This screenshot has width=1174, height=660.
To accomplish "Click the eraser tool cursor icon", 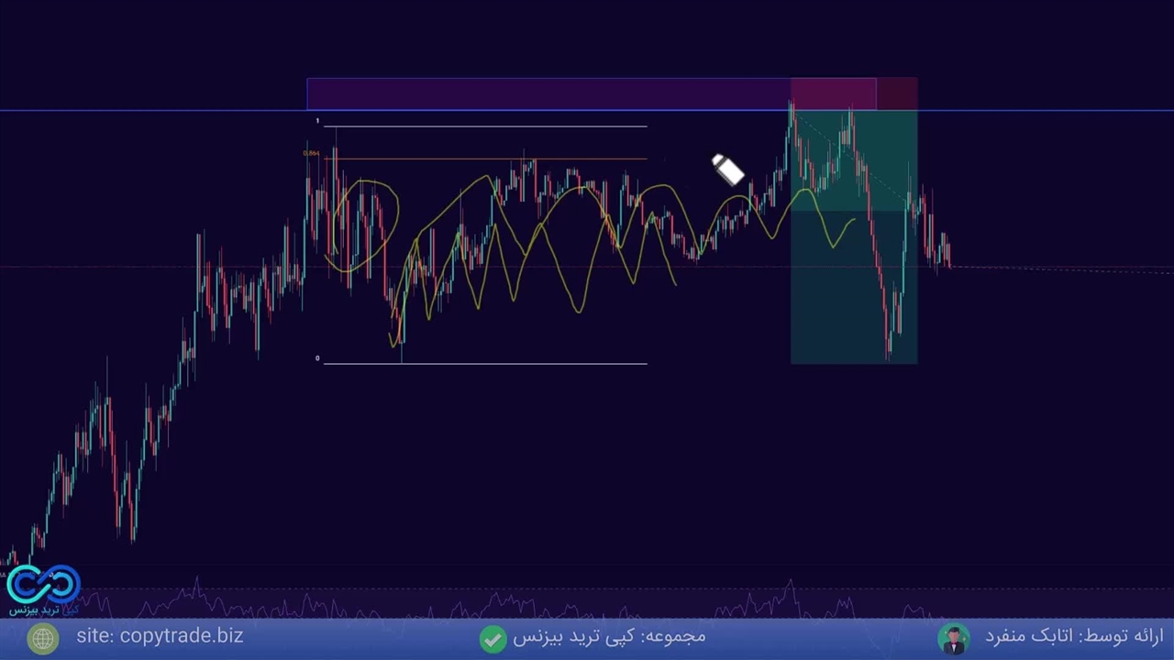I will (x=727, y=170).
